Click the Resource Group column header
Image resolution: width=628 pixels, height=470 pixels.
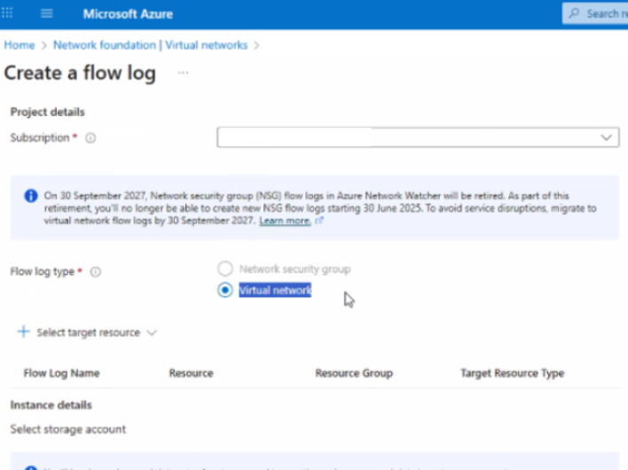click(353, 373)
